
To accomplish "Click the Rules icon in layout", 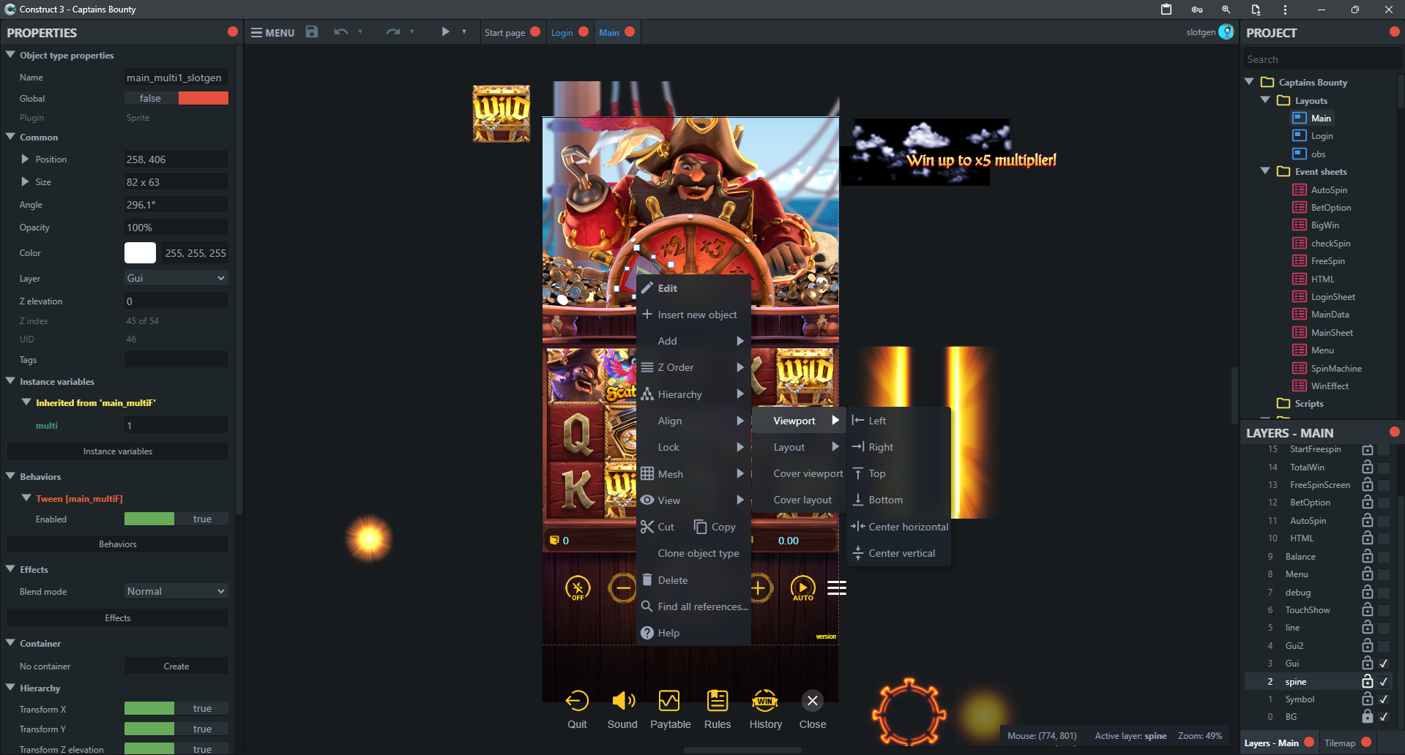I will [x=718, y=701].
